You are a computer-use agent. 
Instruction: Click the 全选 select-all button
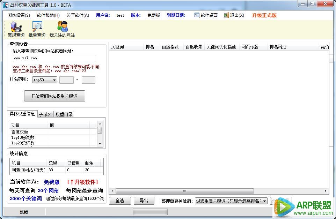tap(120, 201)
